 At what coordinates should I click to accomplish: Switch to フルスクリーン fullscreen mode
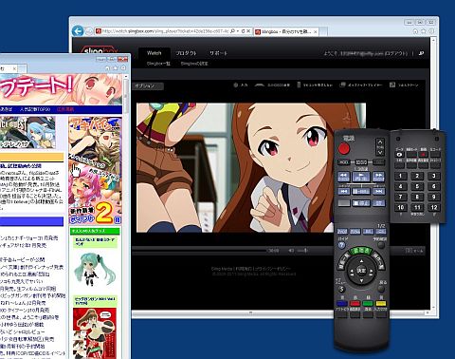click(404, 85)
